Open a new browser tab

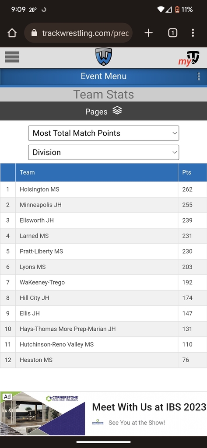click(x=149, y=33)
